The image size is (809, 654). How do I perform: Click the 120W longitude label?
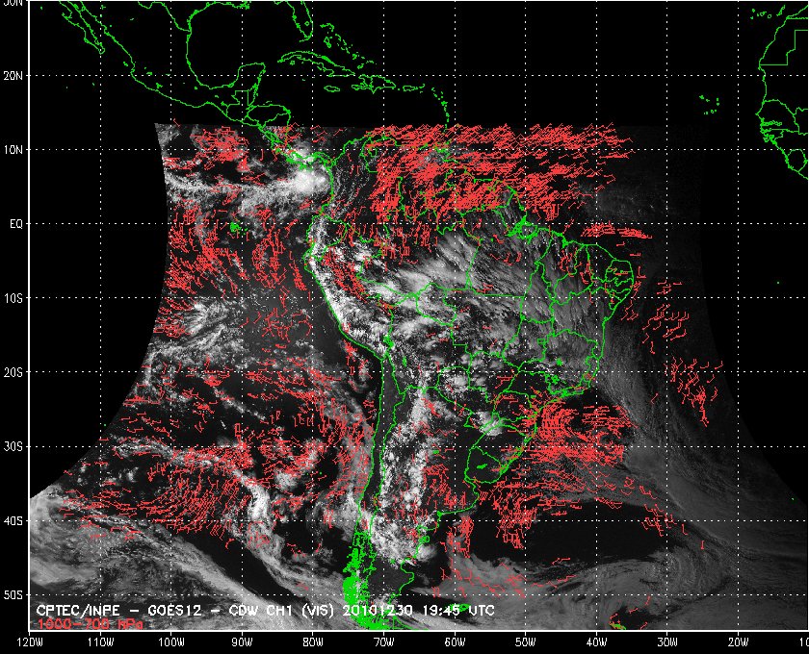point(30,642)
